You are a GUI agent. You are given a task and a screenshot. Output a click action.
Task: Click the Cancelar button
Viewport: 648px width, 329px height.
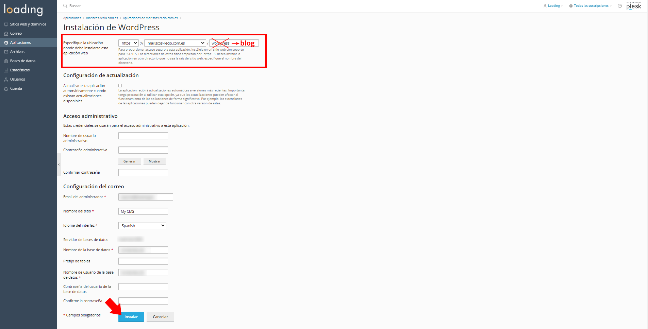(x=160, y=317)
